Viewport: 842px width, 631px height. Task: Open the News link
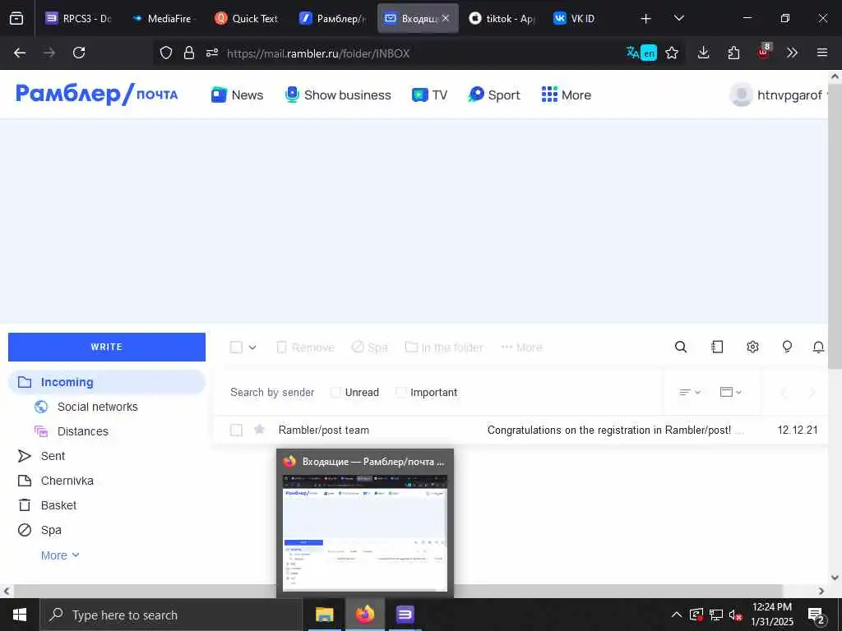click(x=237, y=95)
